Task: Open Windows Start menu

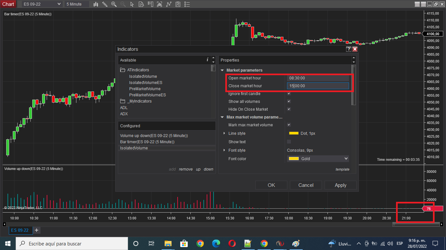Action: point(8,243)
